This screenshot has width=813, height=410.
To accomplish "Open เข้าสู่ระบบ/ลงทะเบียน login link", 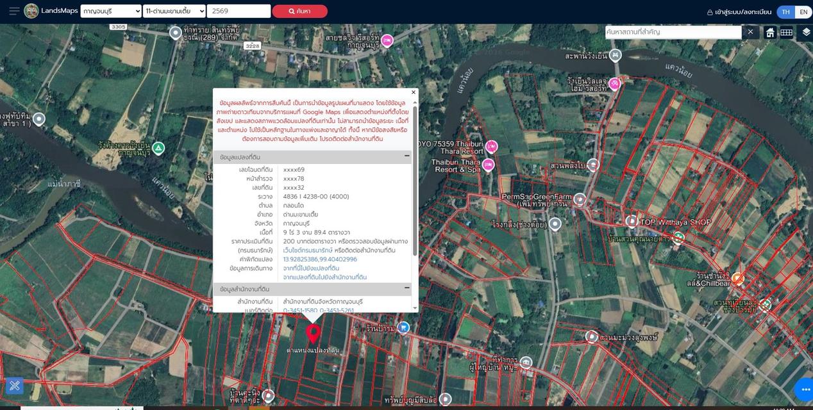I will pos(739,12).
